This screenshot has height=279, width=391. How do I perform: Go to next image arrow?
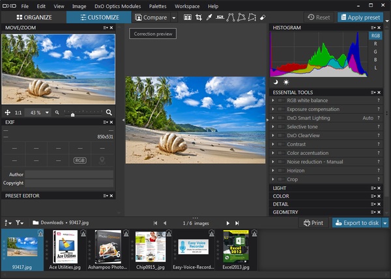[228, 223]
